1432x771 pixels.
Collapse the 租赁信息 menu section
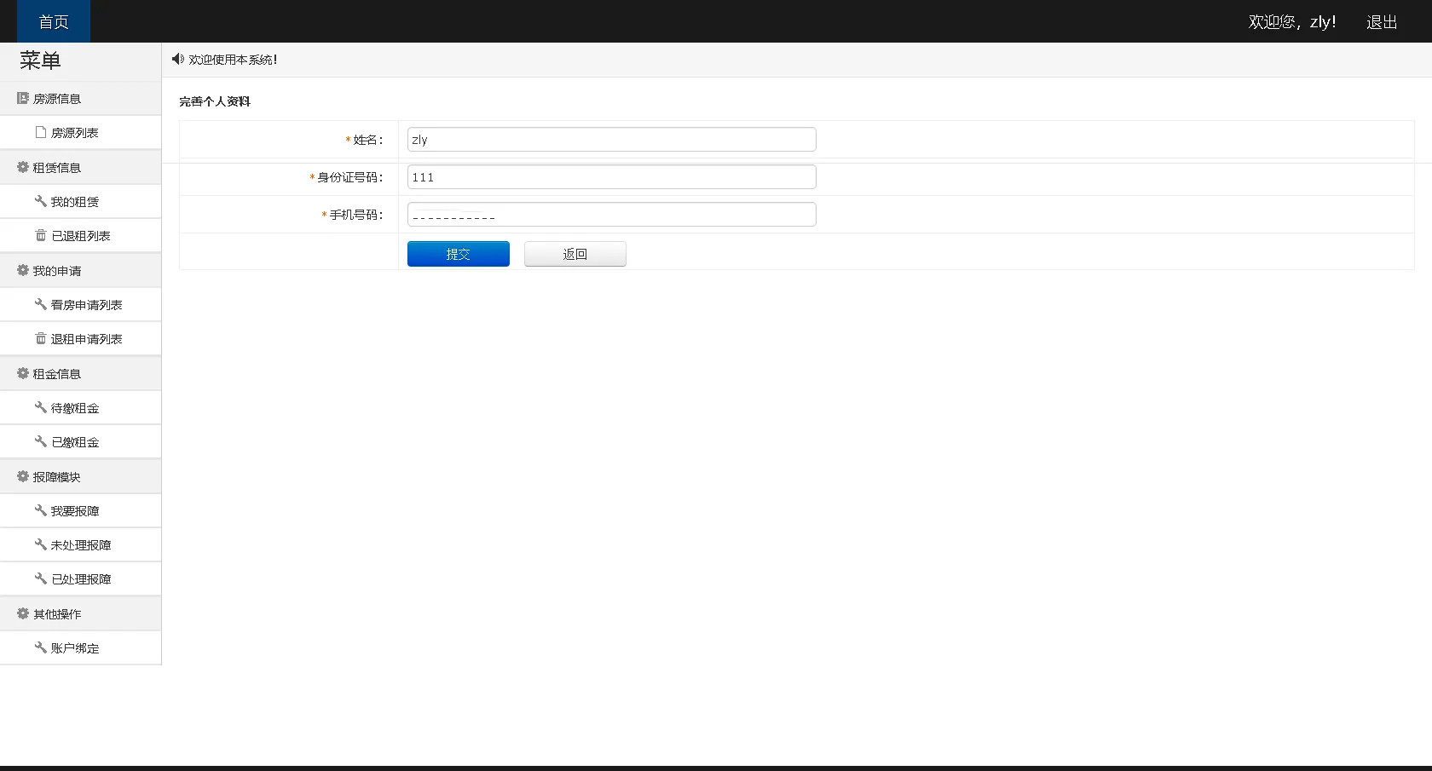(x=80, y=168)
